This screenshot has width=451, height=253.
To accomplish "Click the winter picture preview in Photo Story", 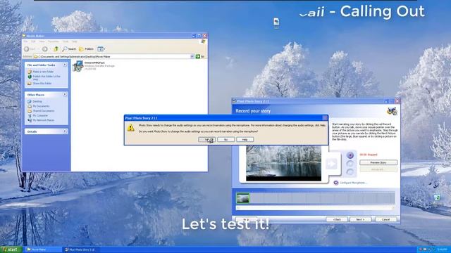I will 283,164.
